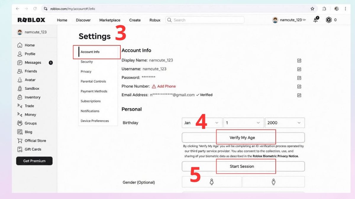Click the namcute_123 name in sidebar
Viewport: 355px width, 199px height.
coord(35,32)
